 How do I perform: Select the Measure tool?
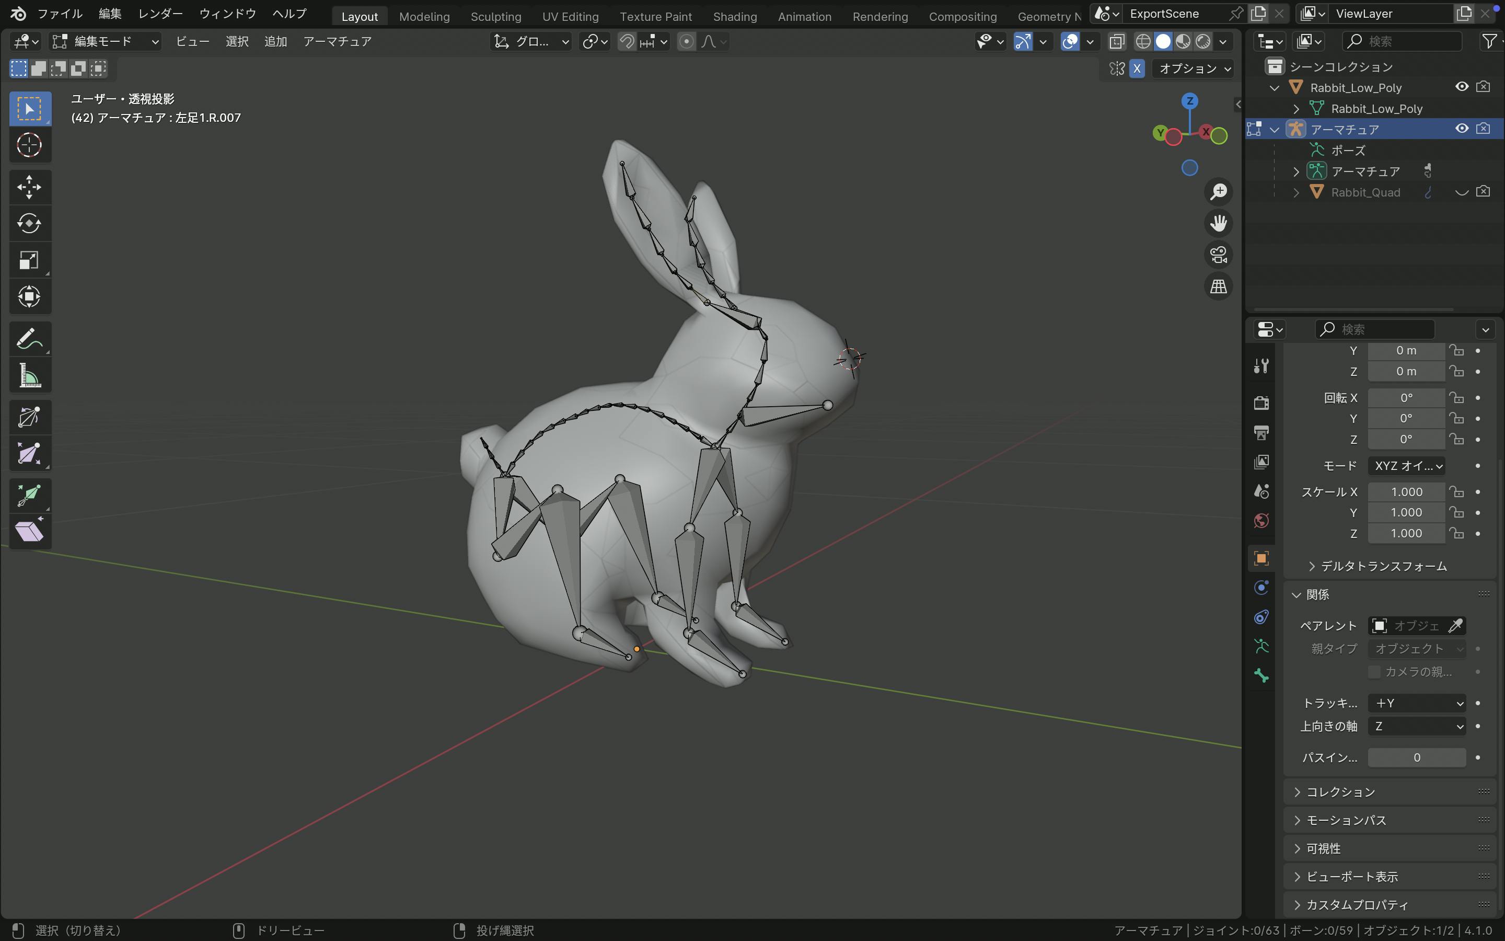tap(29, 376)
